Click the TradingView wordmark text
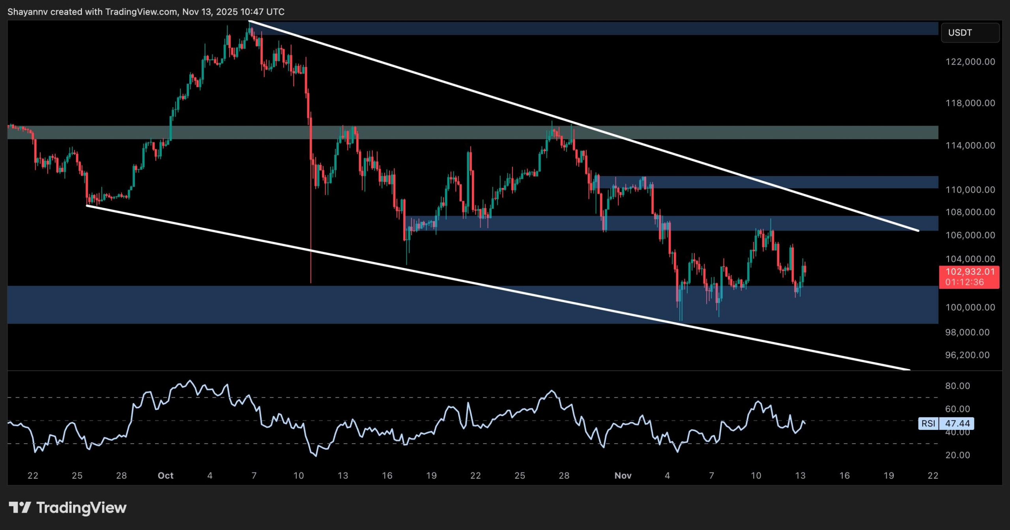This screenshot has width=1010, height=530. [x=81, y=508]
